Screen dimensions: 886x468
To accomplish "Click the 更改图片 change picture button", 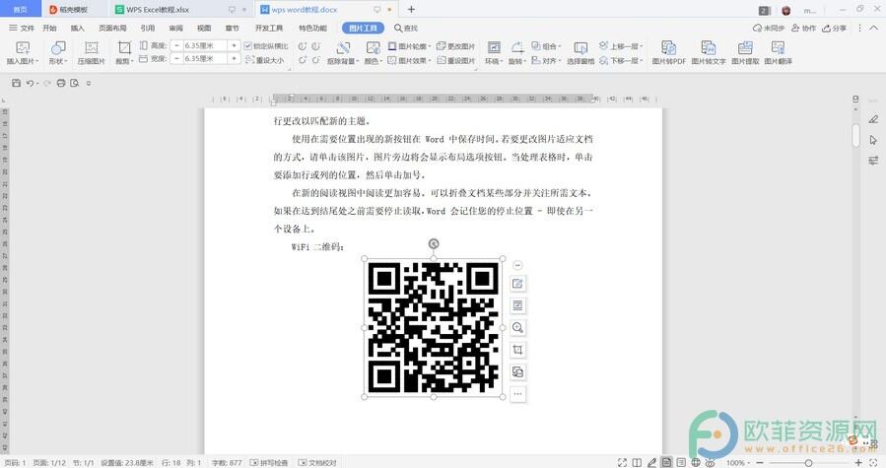I will (x=456, y=45).
